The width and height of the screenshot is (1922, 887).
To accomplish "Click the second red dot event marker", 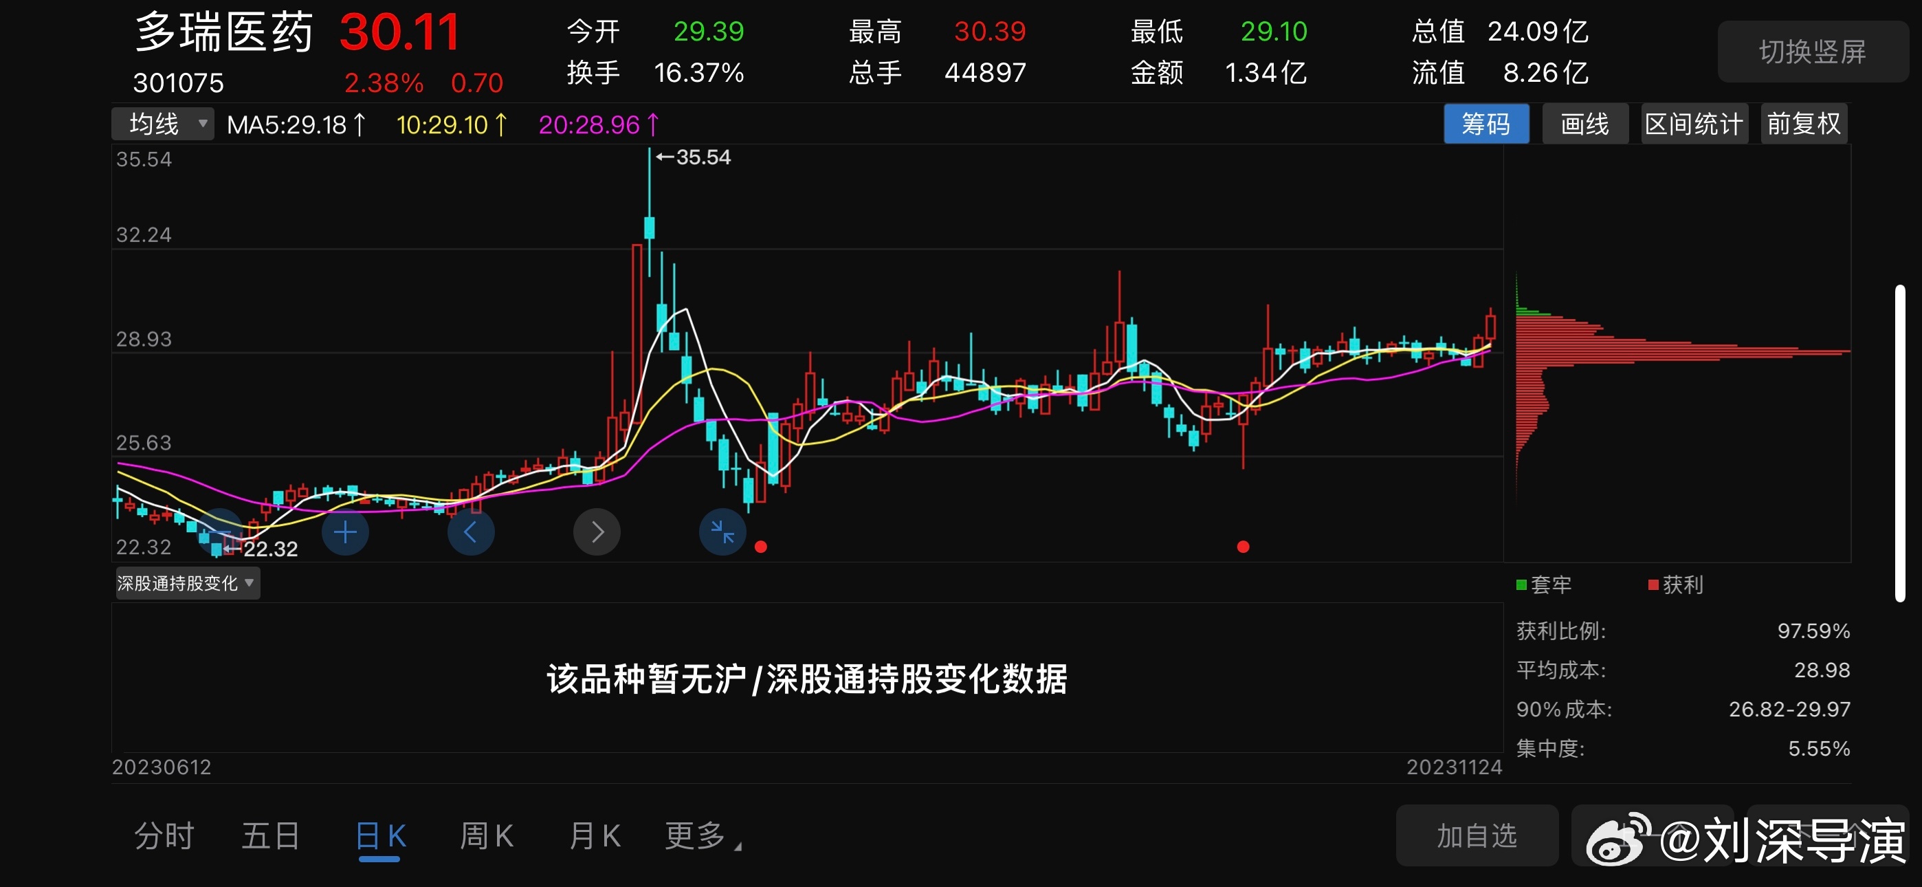I will (x=1242, y=547).
